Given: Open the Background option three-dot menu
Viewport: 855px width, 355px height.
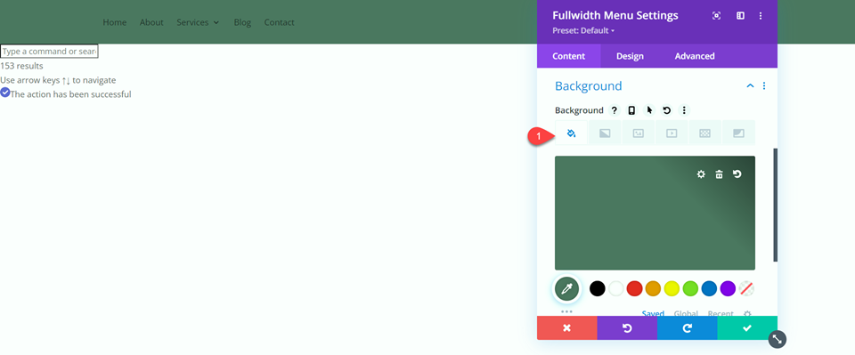Looking at the screenshot, I should (x=684, y=110).
